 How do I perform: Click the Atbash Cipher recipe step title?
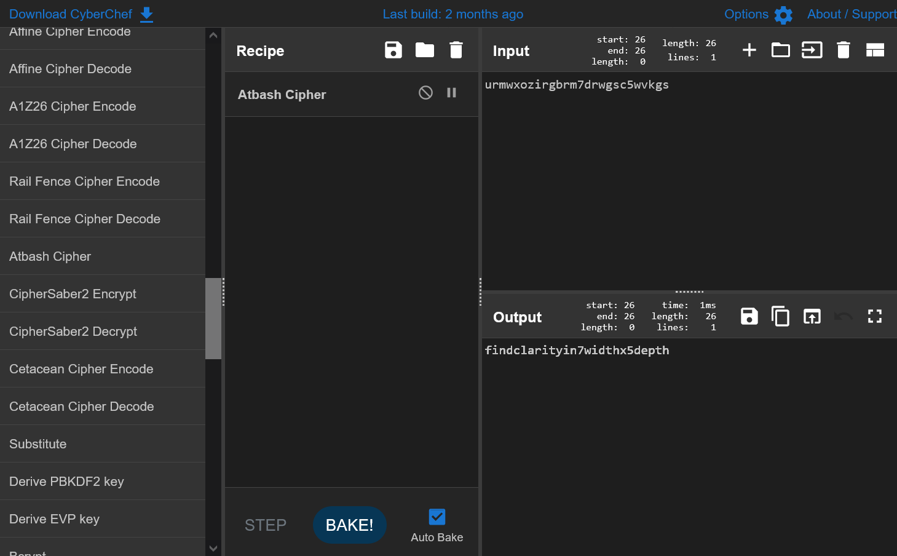(282, 95)
